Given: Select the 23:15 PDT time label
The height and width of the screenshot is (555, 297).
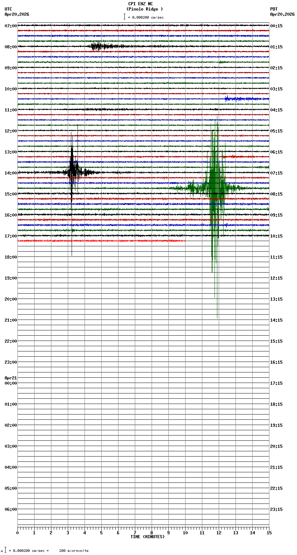Looking at the screenshot, I should point(276,509).
